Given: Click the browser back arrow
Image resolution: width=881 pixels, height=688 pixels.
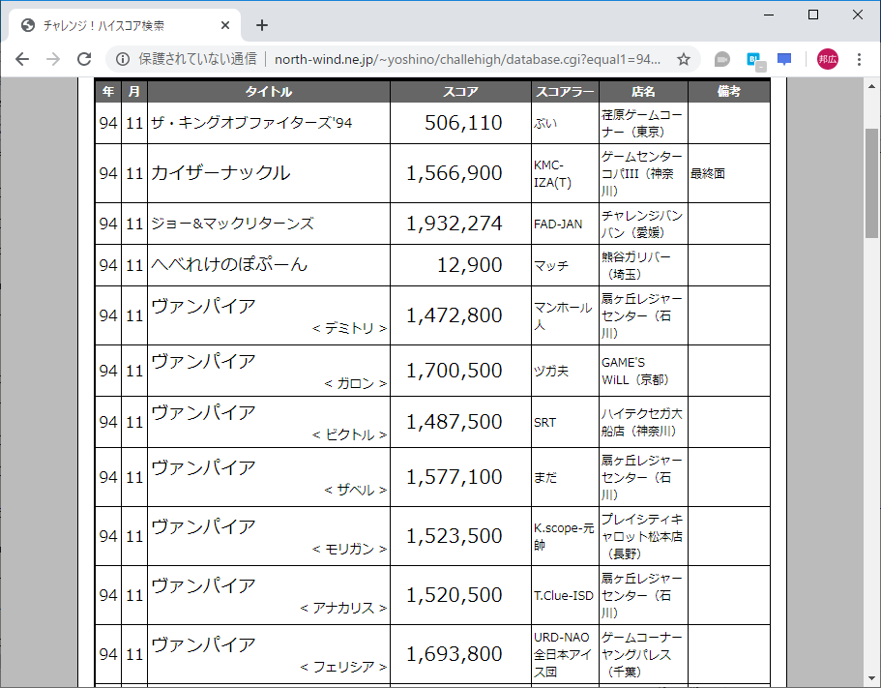Looking at the screenshot, I should 21,58.
